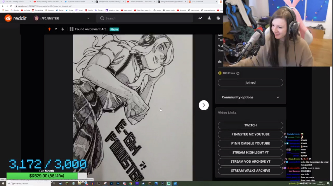Viewport: 333px width, 186px height.
Task: Click the Reddit home logo
Action: 15,18
